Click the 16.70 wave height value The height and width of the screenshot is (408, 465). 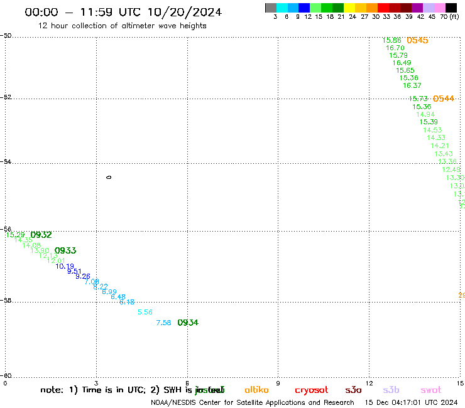point(395,48)
